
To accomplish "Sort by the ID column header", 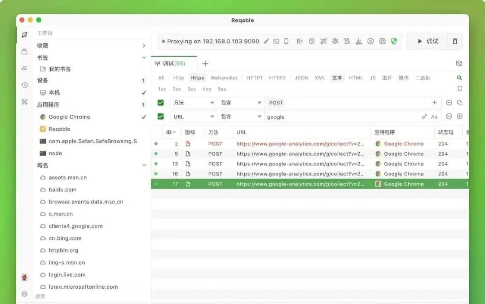I will click(171, 132).
